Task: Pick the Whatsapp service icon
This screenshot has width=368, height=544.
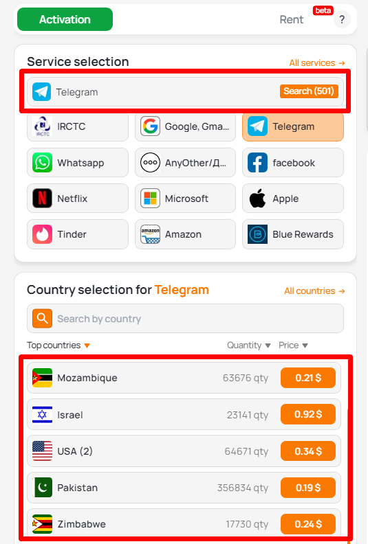Action: tap(42, 162)
